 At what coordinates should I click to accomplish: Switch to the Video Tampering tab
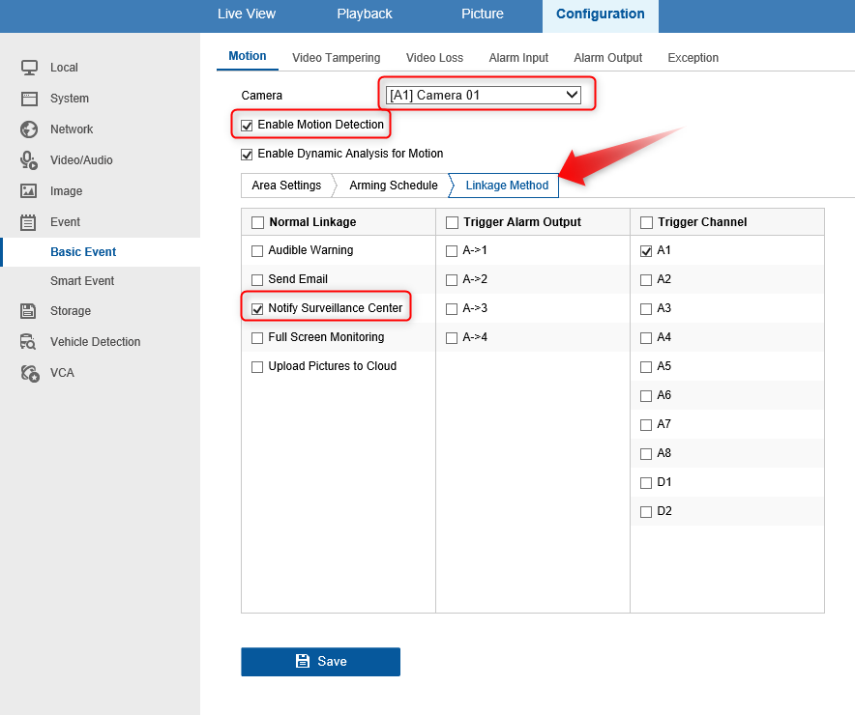point(336,58)
